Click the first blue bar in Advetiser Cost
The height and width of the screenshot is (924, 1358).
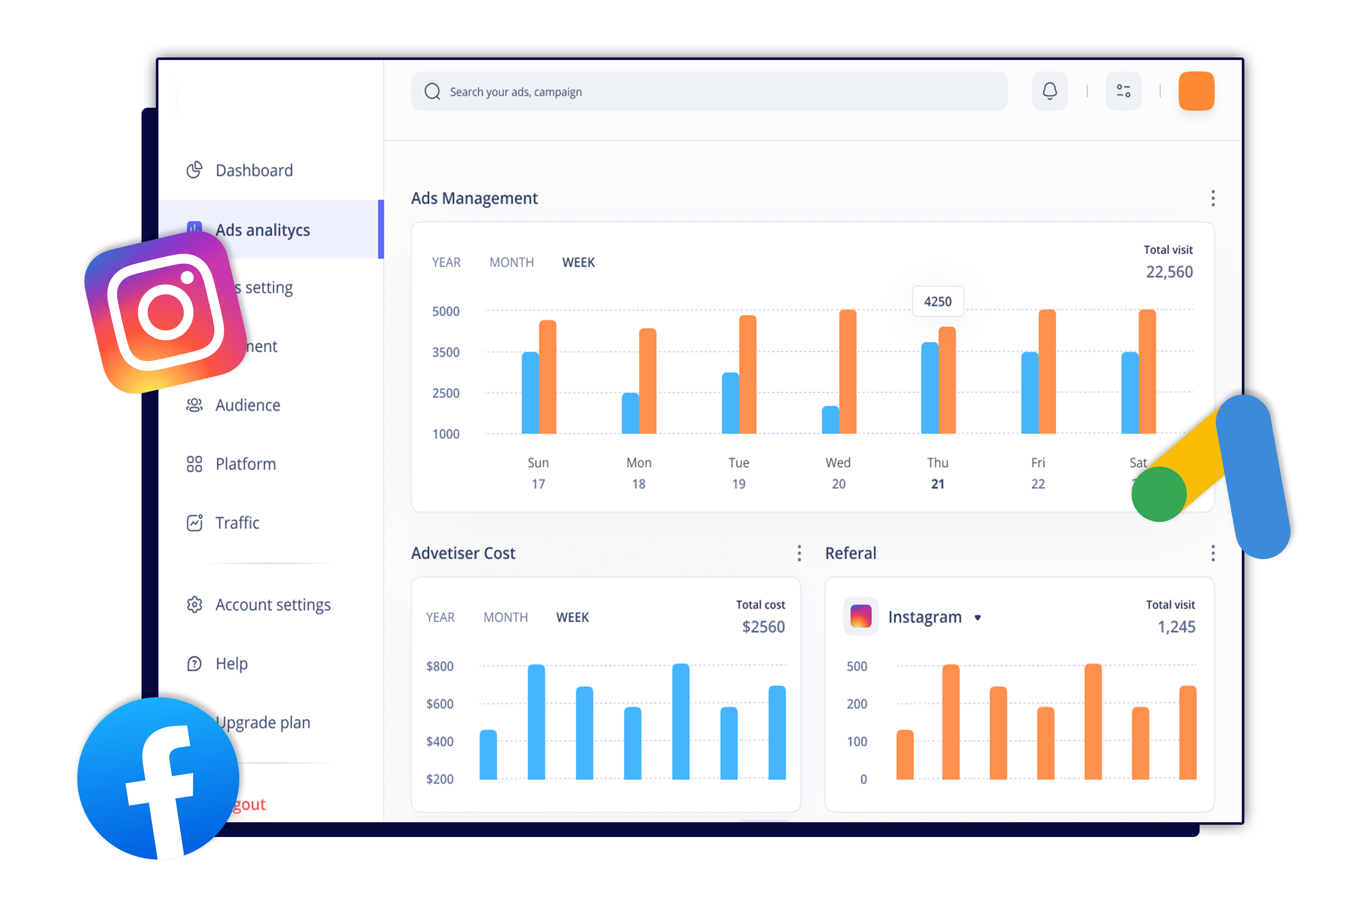click(488, 755)
